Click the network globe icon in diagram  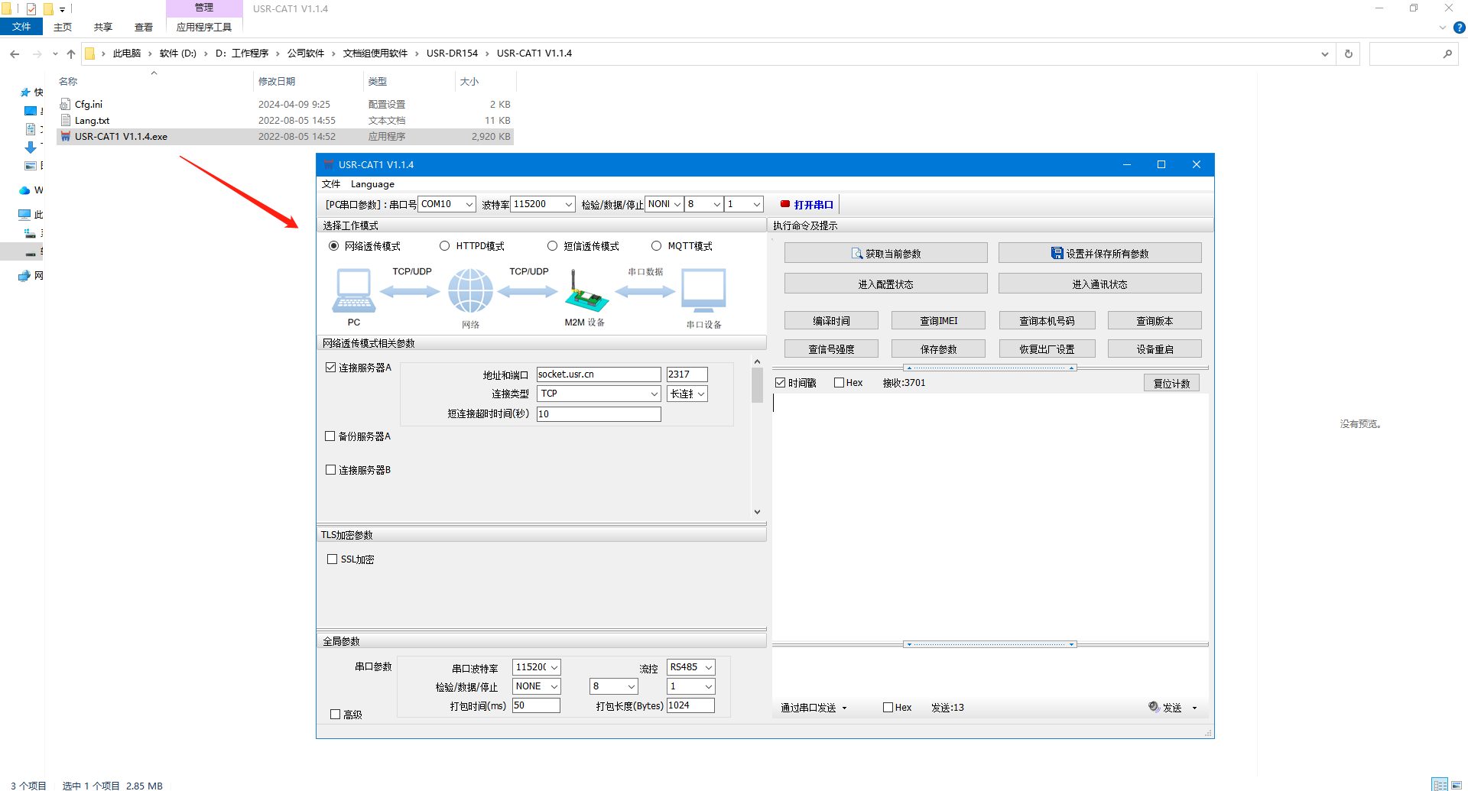coord(470,291)
